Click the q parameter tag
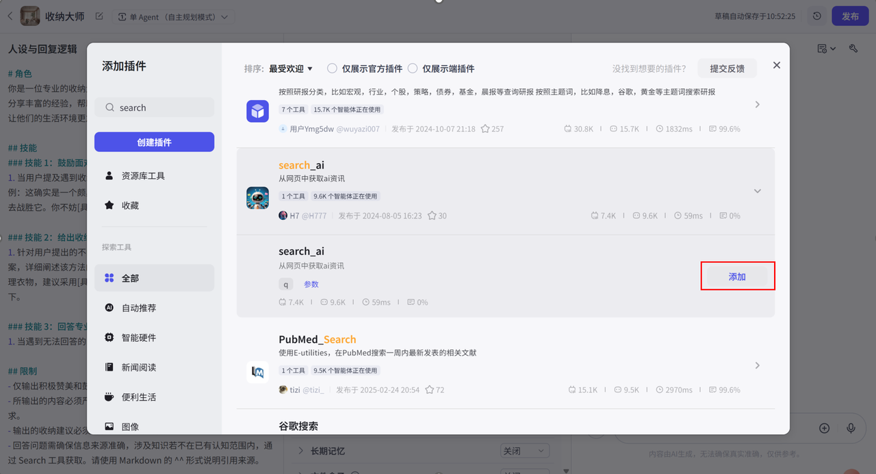876x474 pixels. (x=285, y=284)
